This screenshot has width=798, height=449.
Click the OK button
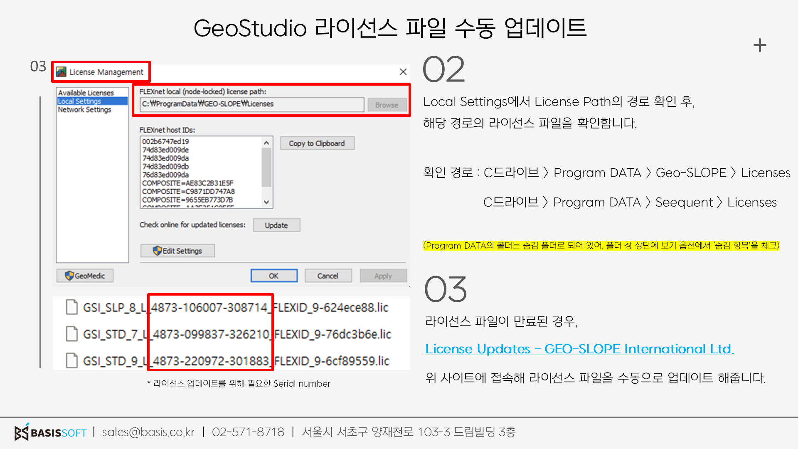274,276
